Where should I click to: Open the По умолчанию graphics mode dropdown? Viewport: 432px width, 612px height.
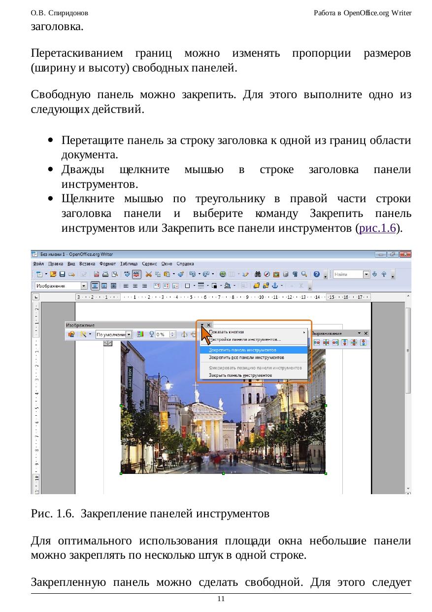pos(129,334)
